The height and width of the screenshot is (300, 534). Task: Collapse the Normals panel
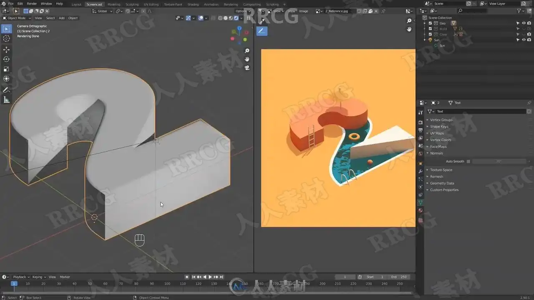click(436, 153)
